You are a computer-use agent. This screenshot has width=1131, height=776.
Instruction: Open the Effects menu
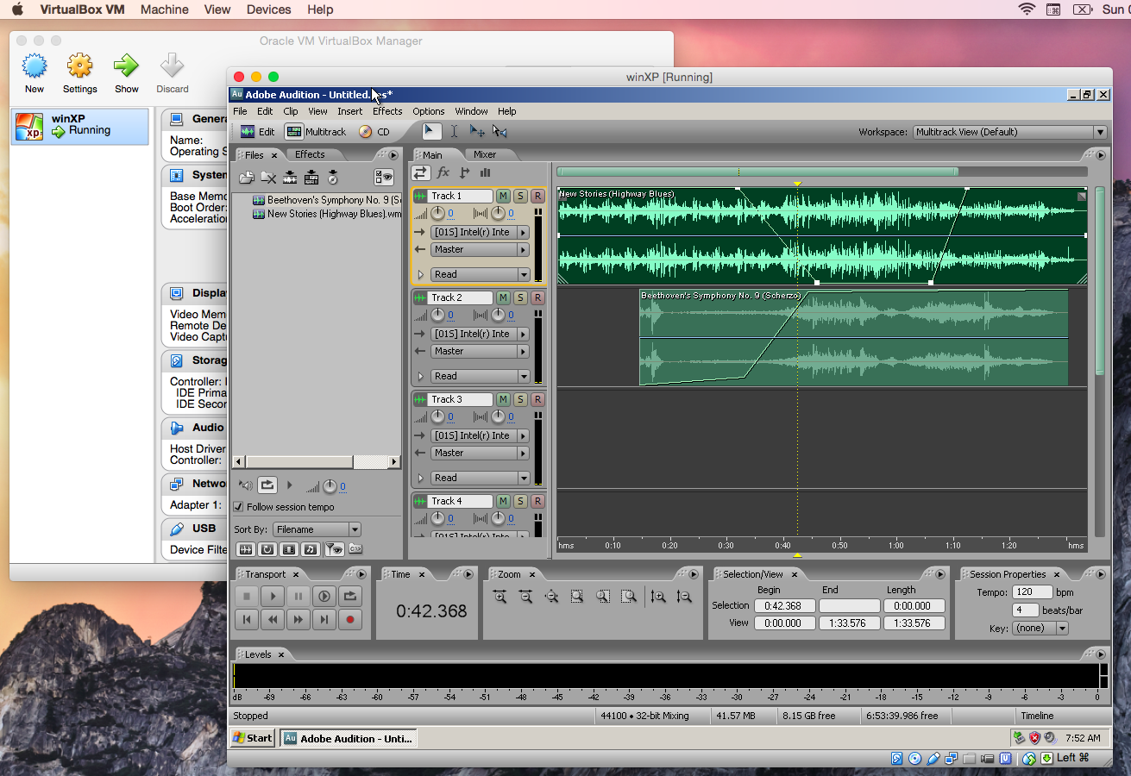tap(387, 111)
